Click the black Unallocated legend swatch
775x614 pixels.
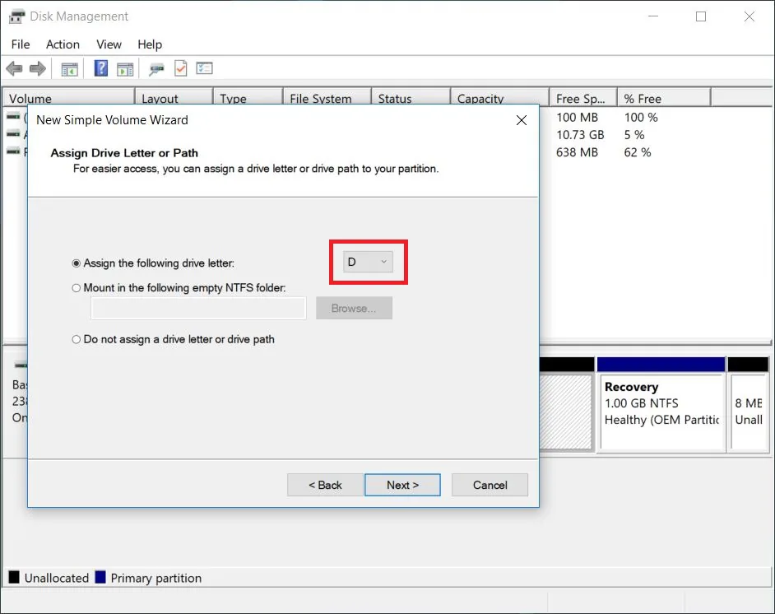click(14, 577)
